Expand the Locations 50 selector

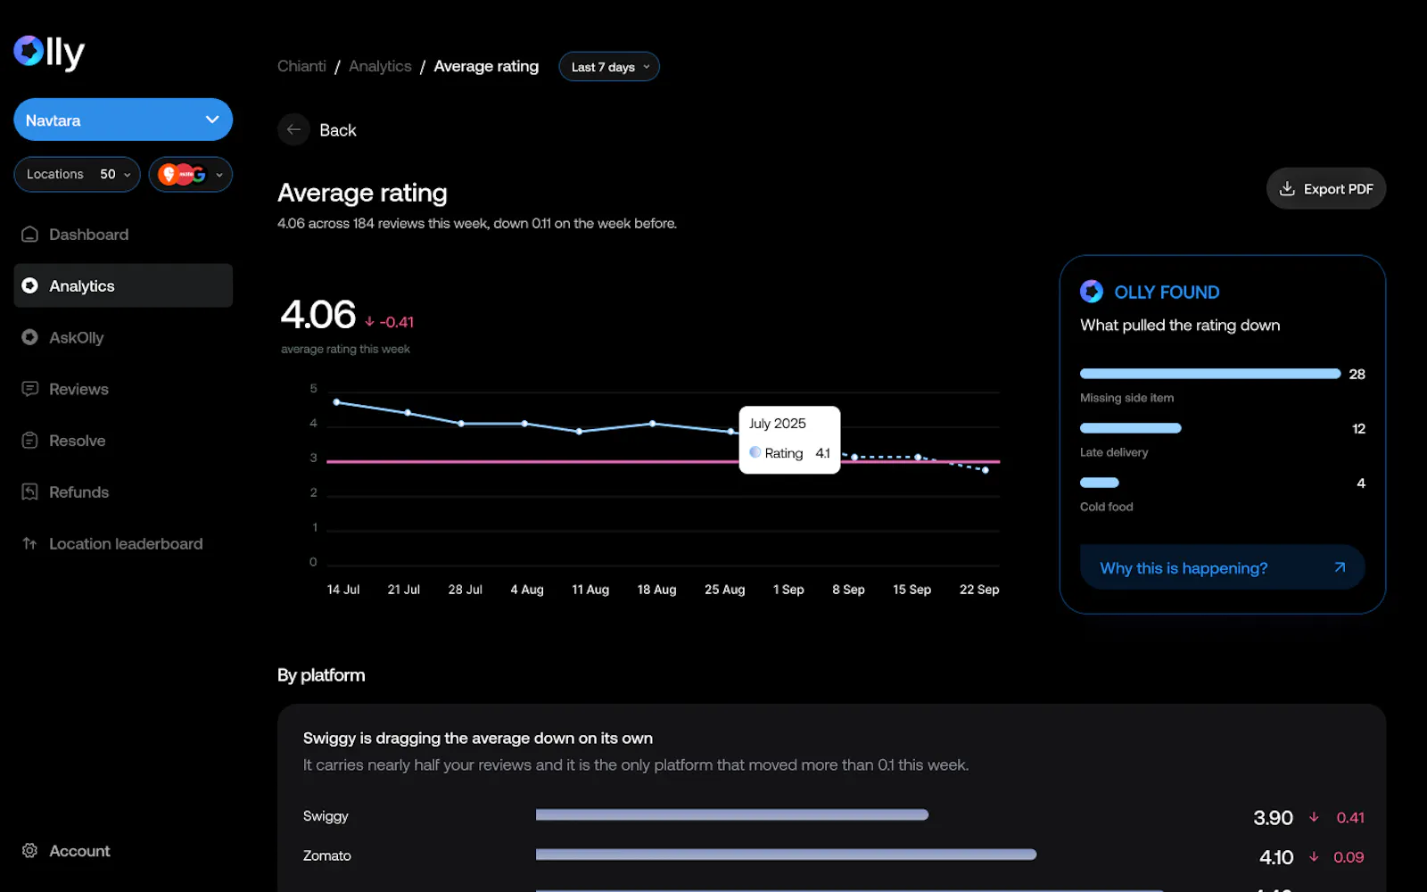[77, 175]
